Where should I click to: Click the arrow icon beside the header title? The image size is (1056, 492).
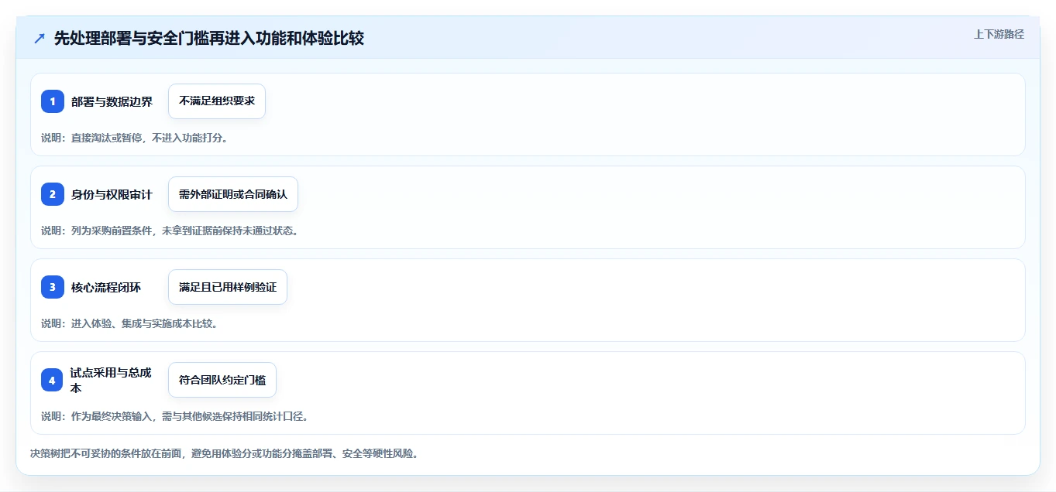click(40, 38)
